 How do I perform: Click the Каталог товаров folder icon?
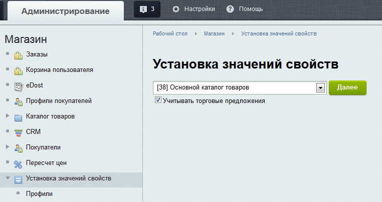(19, 117)
